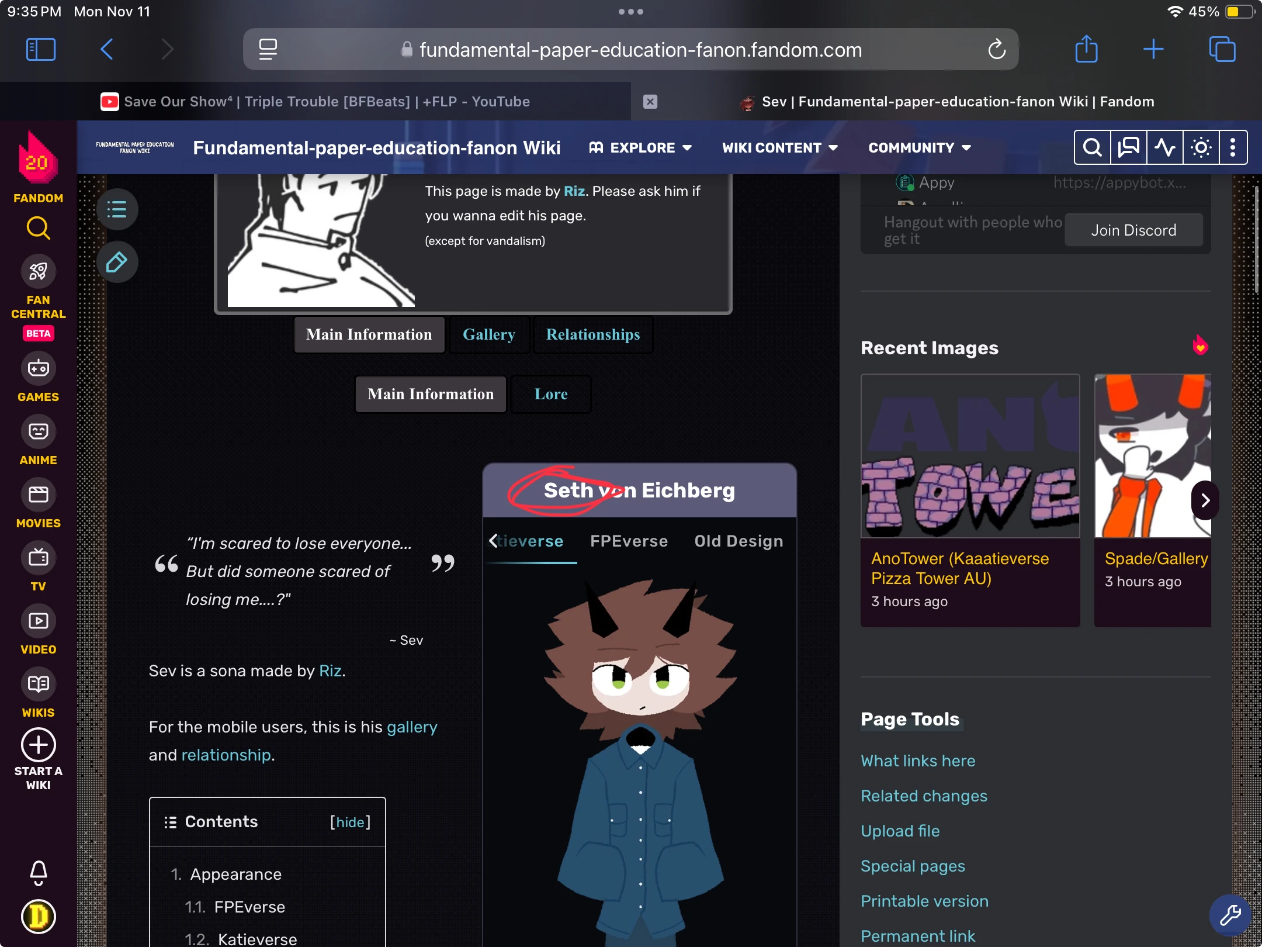Screen dimensions: 1262x947
Task: Select the FPEverse infobox tab
Action: point(629,541)
